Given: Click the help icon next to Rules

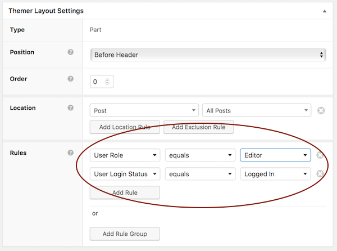Looking at the screenshot, I should [x=71, y=153].
